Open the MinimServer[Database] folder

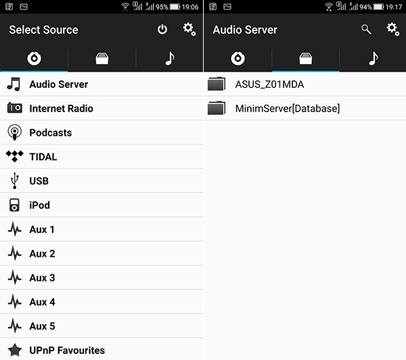point(305,108)
